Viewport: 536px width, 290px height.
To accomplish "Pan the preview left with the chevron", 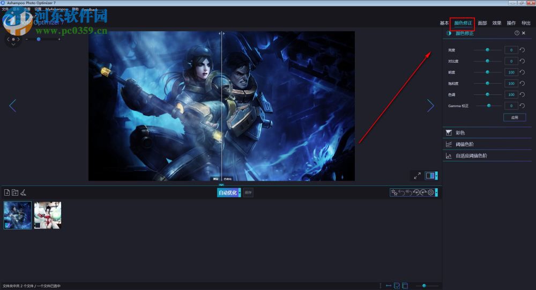I will click(x=8, y=39).
